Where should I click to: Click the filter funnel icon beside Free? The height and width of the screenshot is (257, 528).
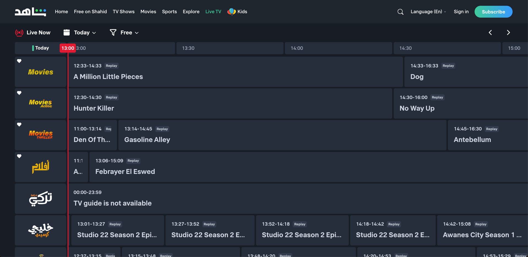pyautogui.click(x=113, y=32)
